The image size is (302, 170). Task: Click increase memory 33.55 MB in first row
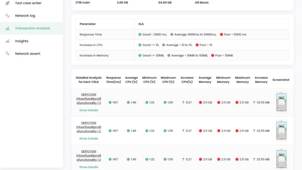pos(263,102)
